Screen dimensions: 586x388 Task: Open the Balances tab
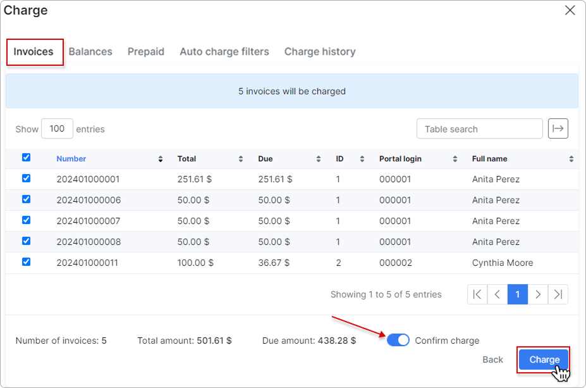click(90, 52)
